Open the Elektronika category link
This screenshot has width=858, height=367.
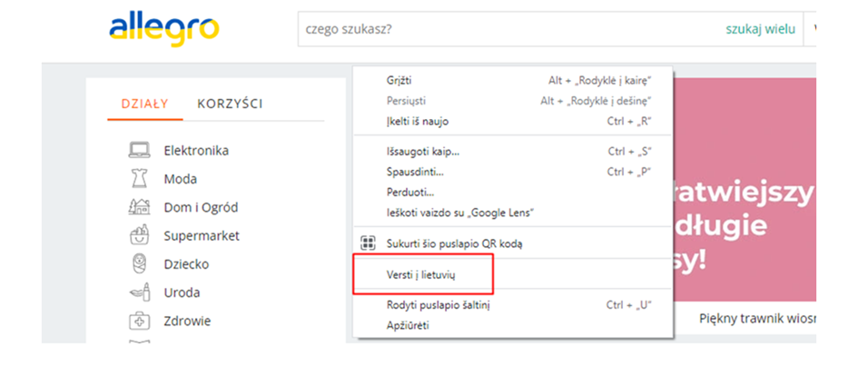[196, 151]
